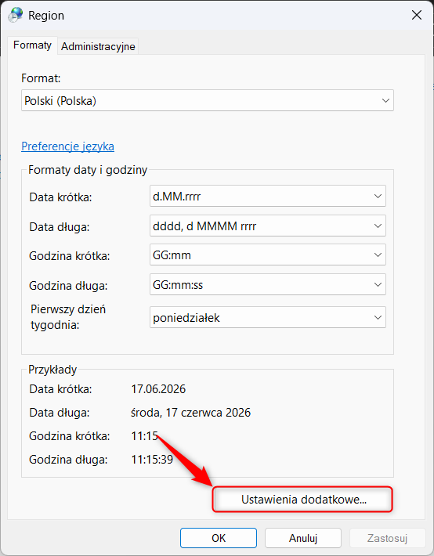Screen dimensions: 434x556
Task: Click the chevron of Godzina krótka field
Action: tap(378, 255)
